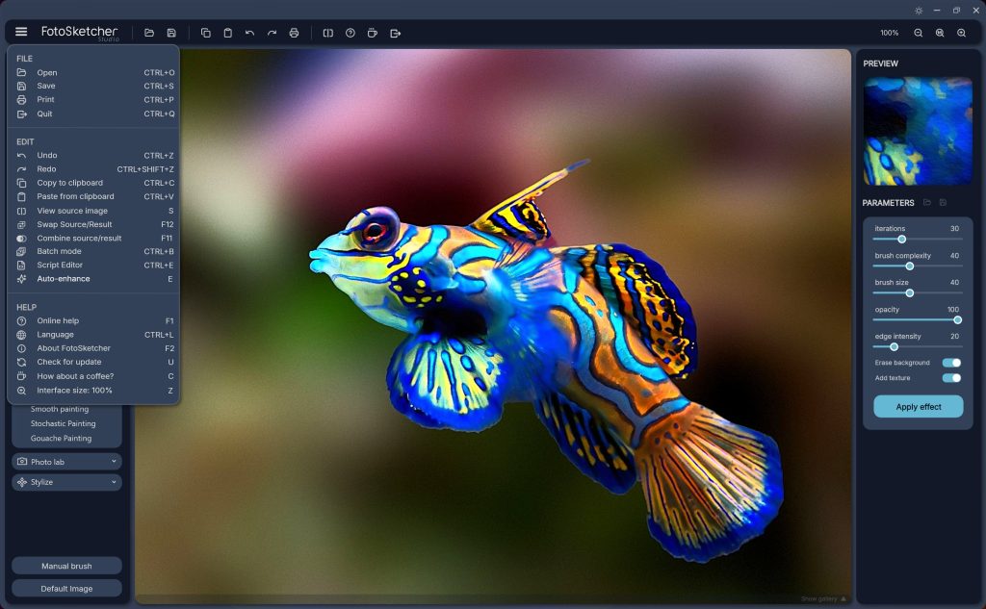Viewport: 986px width, 609px height.
Task: Click the Apply effect button
Action: [x=918, y=407]
